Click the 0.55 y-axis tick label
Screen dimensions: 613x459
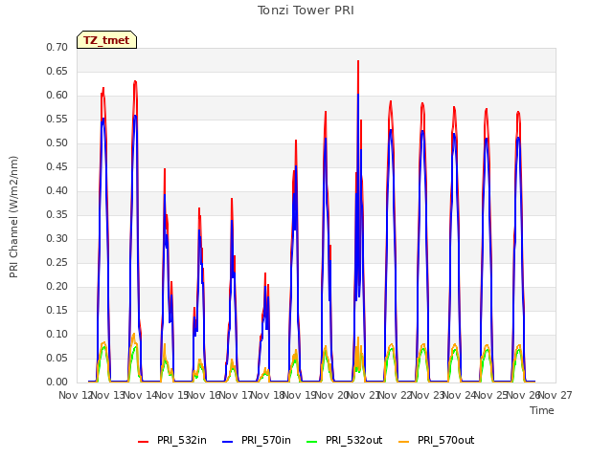tap(57, 119)
